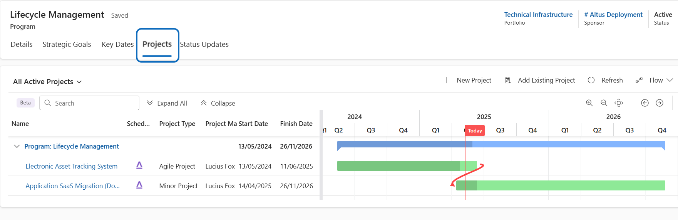This screenshot has width=678, height=220.
Task: Click the plus icon for New Project
Action: (x=446, y=80)
